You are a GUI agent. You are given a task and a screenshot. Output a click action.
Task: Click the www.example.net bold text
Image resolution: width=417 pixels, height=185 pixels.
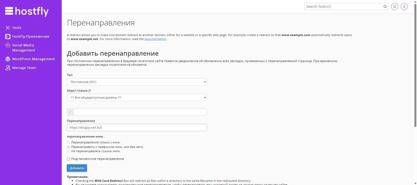[x=84, y=39]
